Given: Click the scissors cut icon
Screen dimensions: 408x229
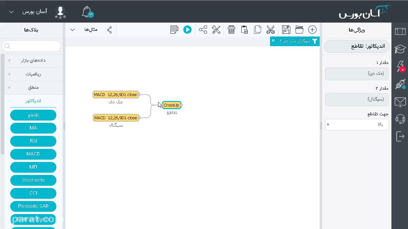Looking at the screenshot, I should 271,30.
